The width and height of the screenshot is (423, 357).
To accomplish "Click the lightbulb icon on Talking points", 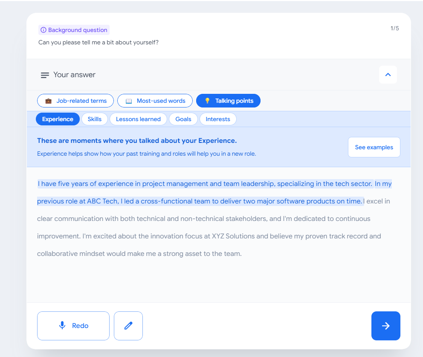I will pos(207,101).
